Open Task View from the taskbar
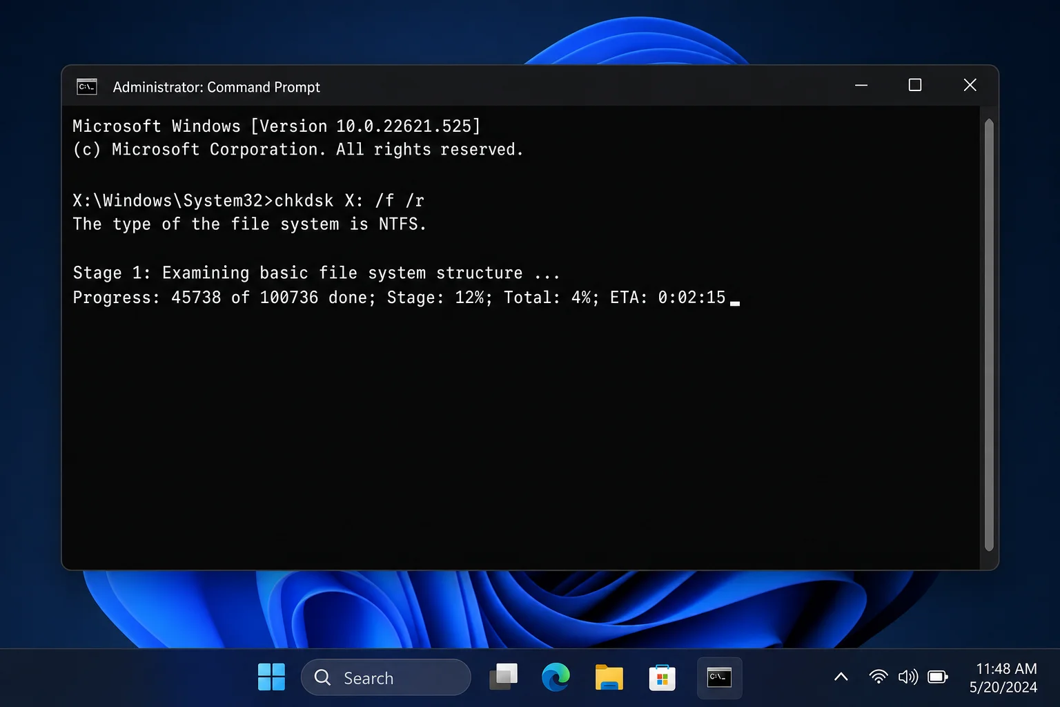Image resolution: width=1060 pixels, height=707 pixels. point(504,677)
